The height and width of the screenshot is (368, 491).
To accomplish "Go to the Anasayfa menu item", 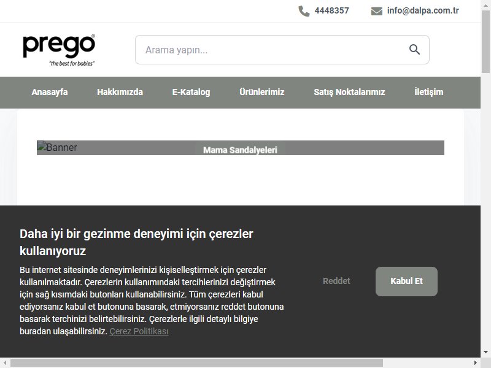I will coord(50,92).
